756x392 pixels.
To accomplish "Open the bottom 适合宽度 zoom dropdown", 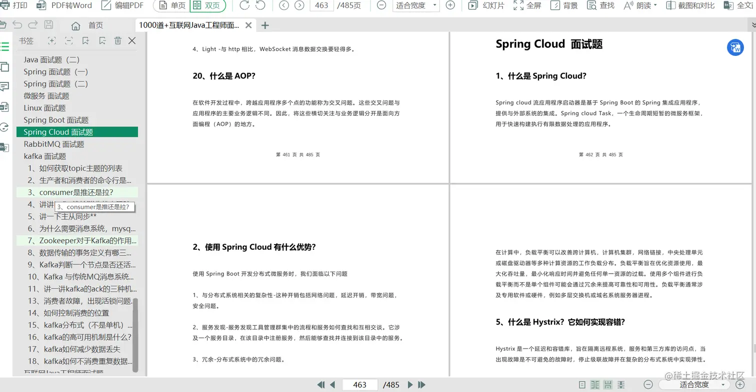I will (694, 385).
